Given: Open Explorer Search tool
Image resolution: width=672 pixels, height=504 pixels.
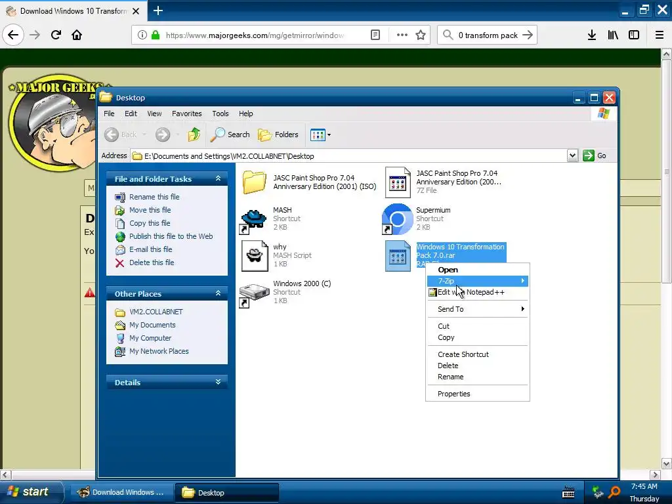Looking at the screenshot, I should click(x=230, y=135).
